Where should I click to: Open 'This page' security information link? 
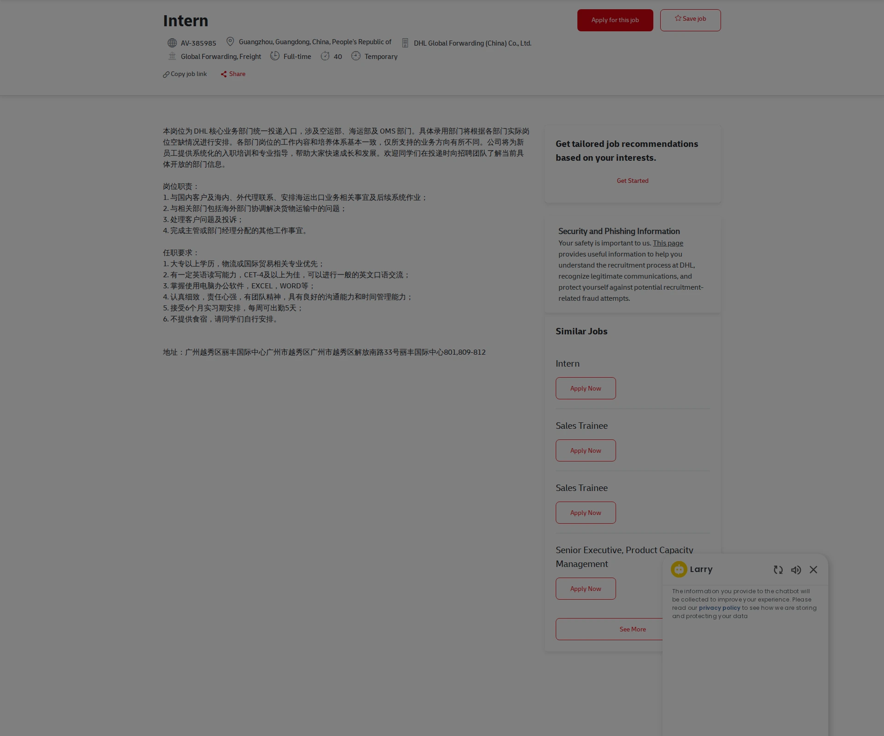pos(668,243)
